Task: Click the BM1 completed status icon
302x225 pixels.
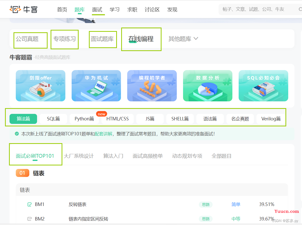Action: [x=30, y=204]
